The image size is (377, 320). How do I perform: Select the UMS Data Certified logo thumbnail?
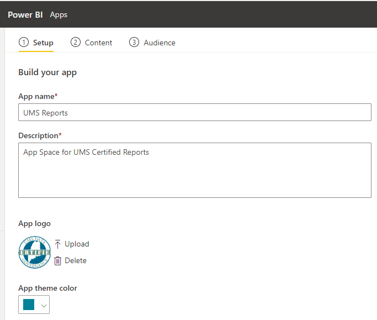35,253
